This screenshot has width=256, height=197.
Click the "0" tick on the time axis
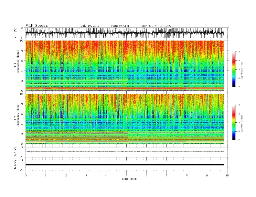click(x=26, y=175)
